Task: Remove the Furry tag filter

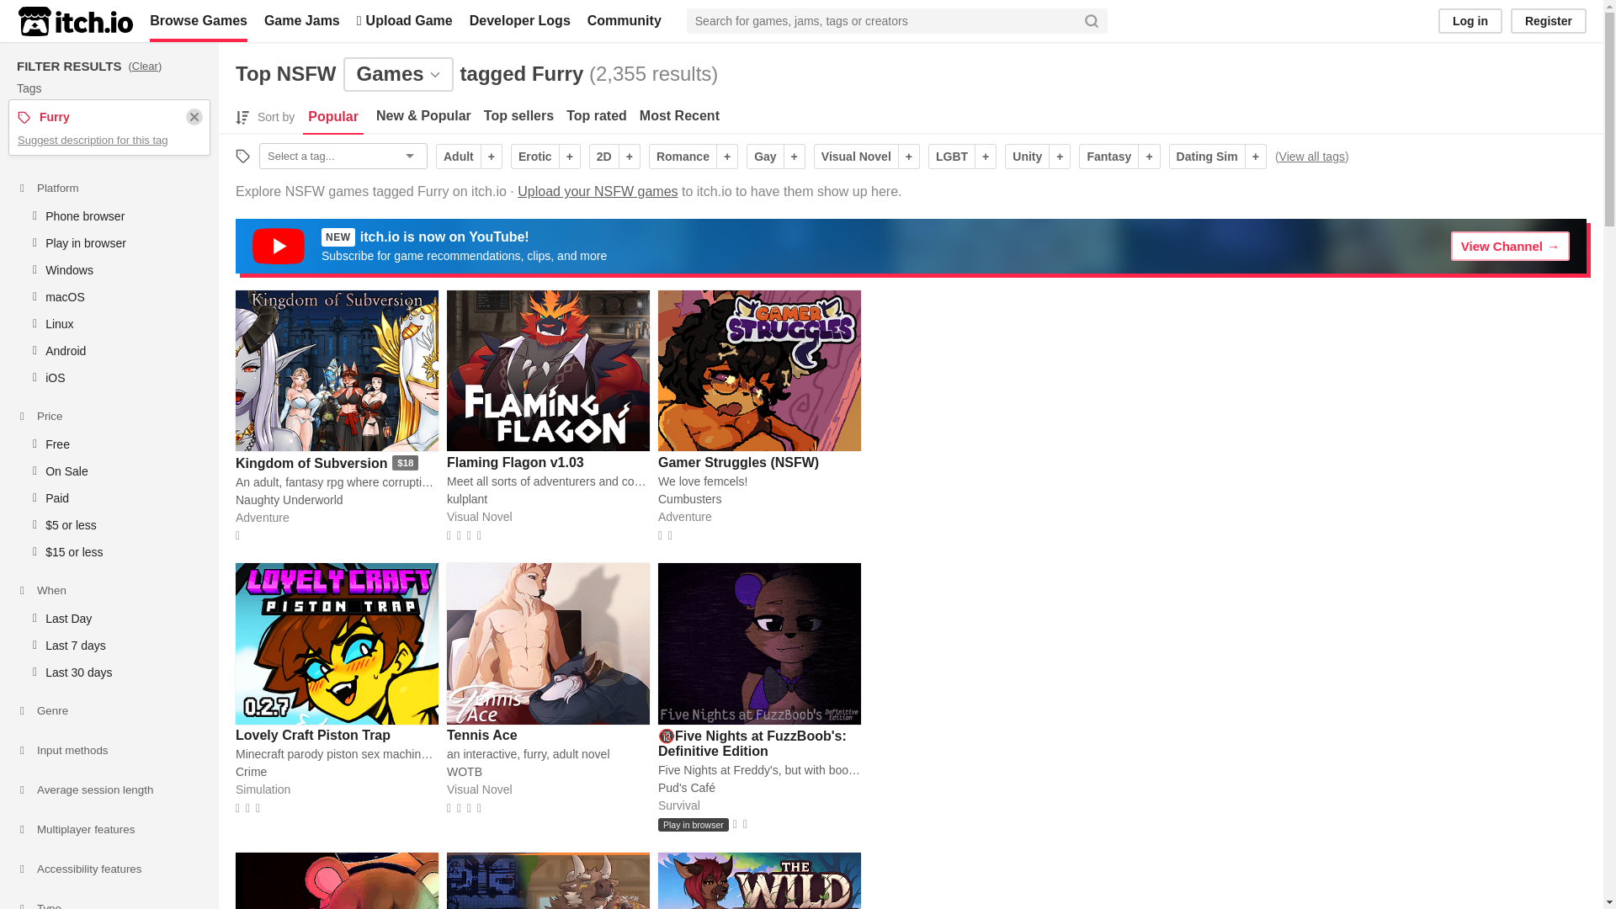Action: pyautogui.click(x=194, y=117)
